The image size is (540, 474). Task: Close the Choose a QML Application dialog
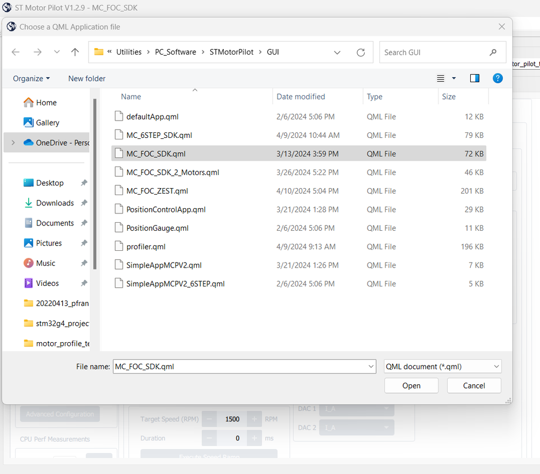click(502, 27)
